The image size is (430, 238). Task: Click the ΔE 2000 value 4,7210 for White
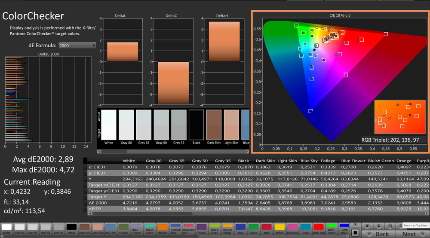(130, 203)
